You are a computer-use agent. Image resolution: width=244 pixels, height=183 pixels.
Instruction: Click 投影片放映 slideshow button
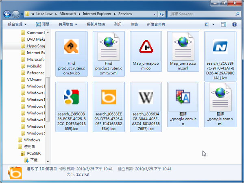[96, 24]
